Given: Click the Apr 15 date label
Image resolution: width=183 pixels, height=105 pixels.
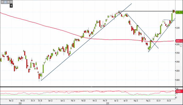Looking at the screenshot, I should pyautogui.click(x=116, y=101).
